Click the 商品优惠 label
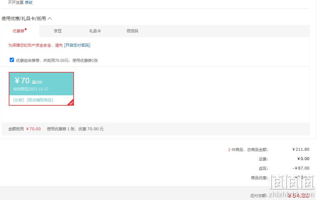 click(260, 178)
